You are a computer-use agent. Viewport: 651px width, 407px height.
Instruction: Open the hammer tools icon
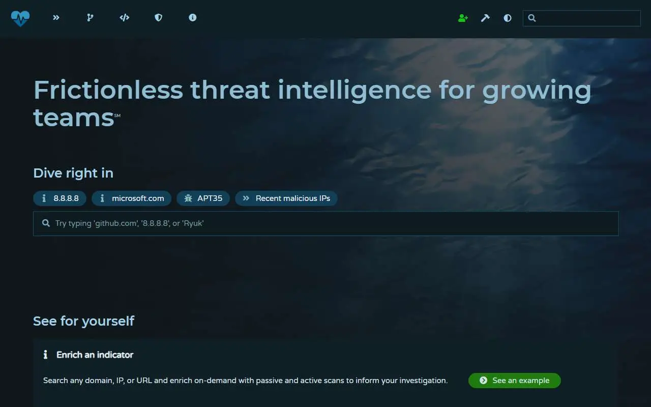click(485, 18)
